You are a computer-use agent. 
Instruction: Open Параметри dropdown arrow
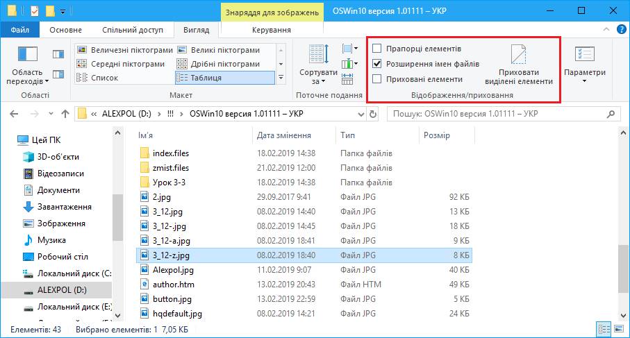(585, 81)
